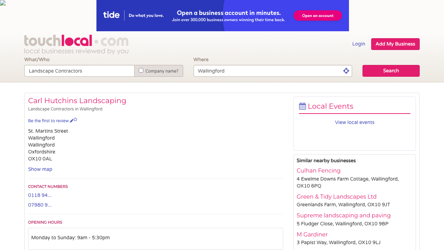Click the touchlocal.com logo
This screenshot has width=444, height=250.
[76, 44]
